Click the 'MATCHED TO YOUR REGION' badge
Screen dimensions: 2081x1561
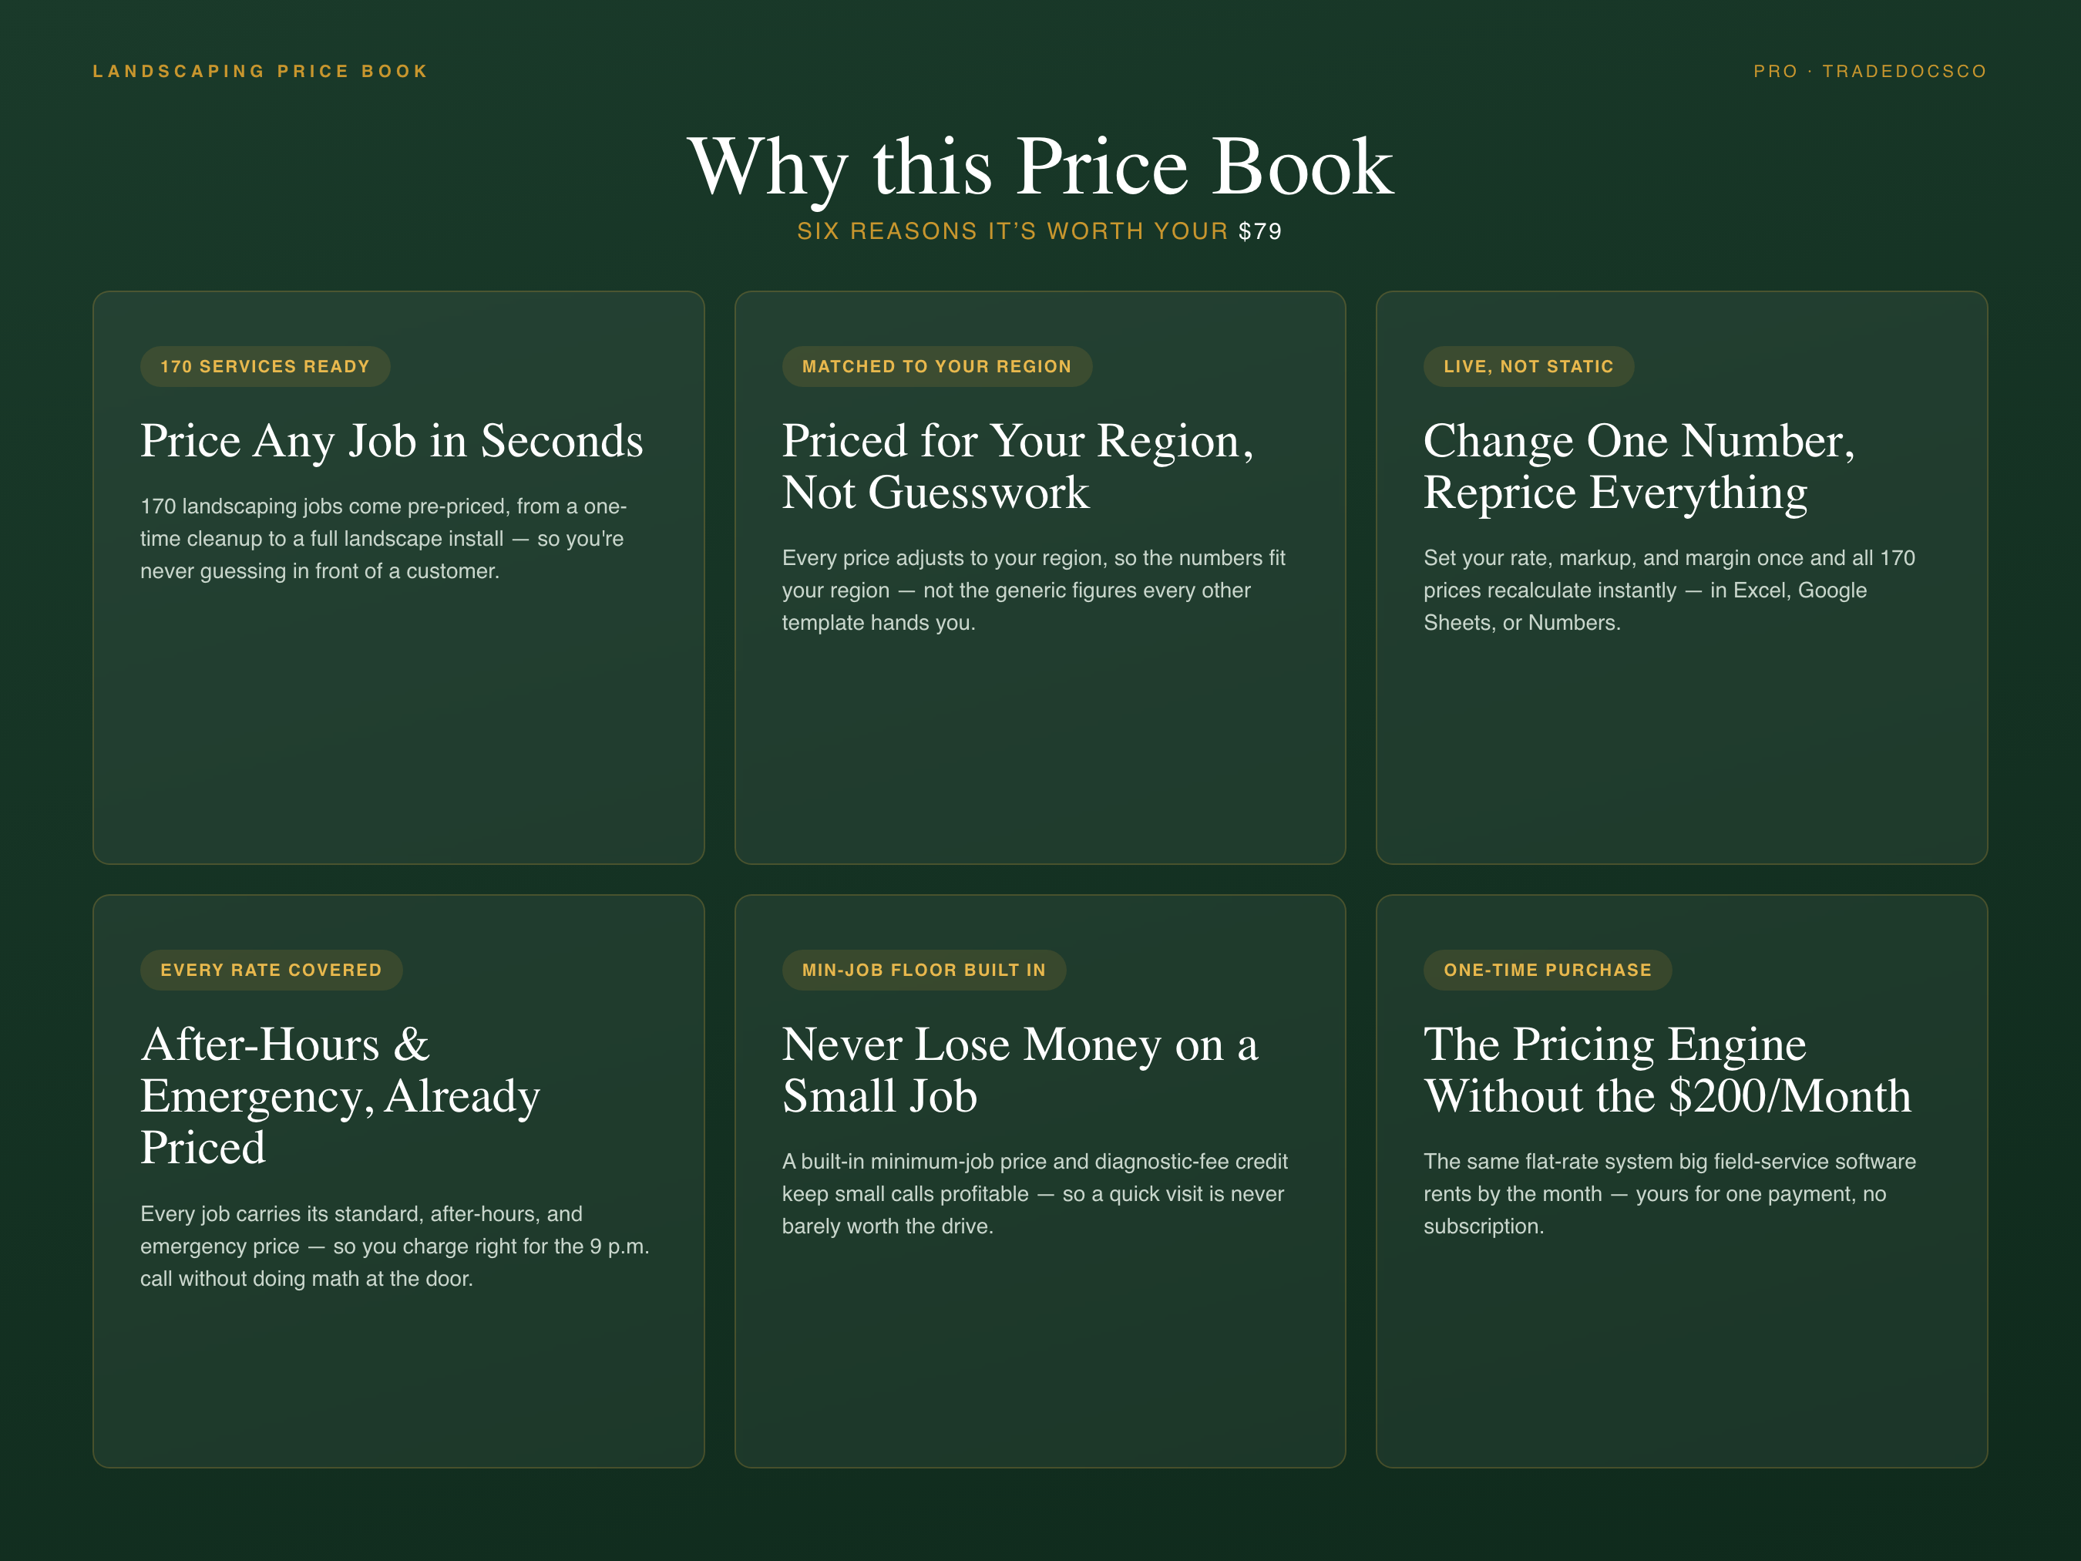937,366
